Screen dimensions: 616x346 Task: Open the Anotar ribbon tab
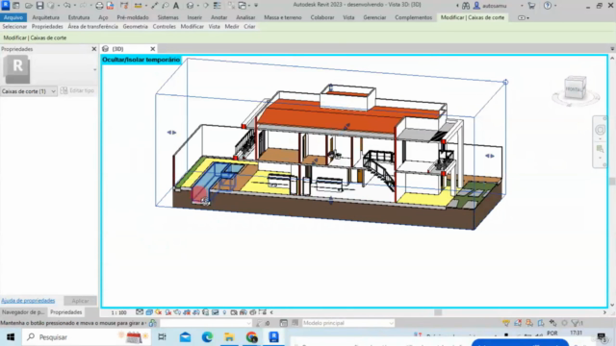(218, 17)
